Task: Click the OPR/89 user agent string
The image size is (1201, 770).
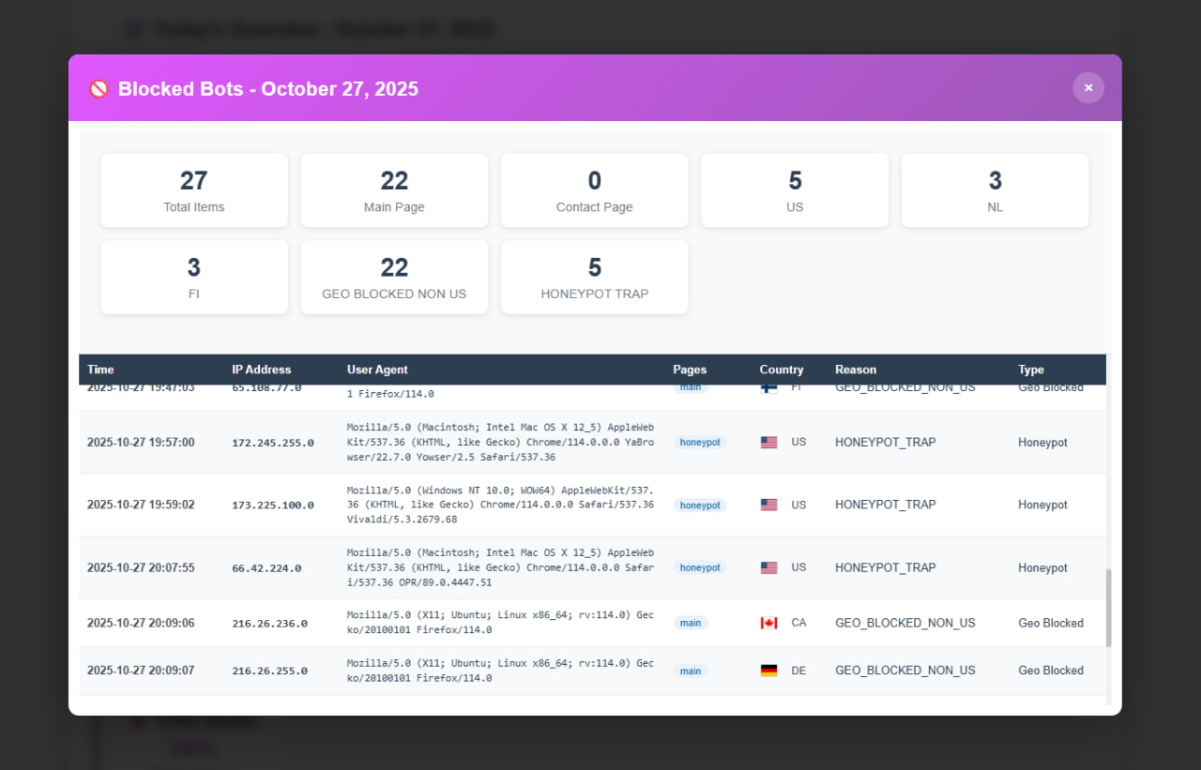Action: pyautogui.click(x=500, y=568)
